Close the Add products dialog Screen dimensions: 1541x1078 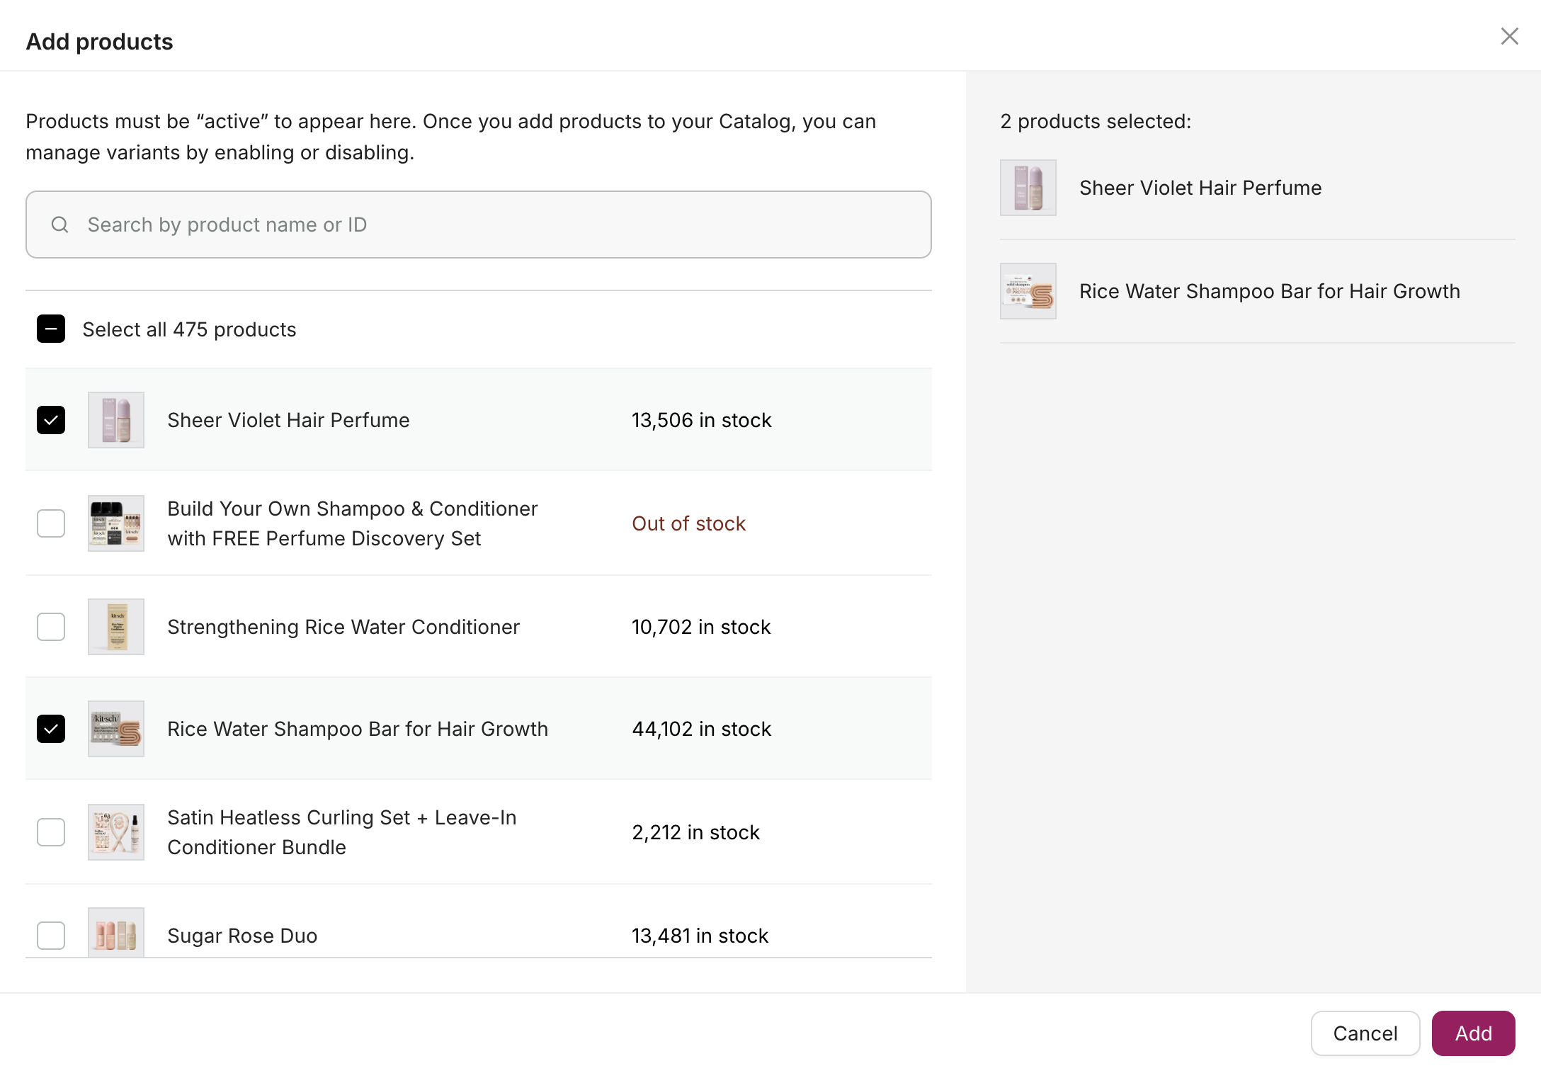1509,37
